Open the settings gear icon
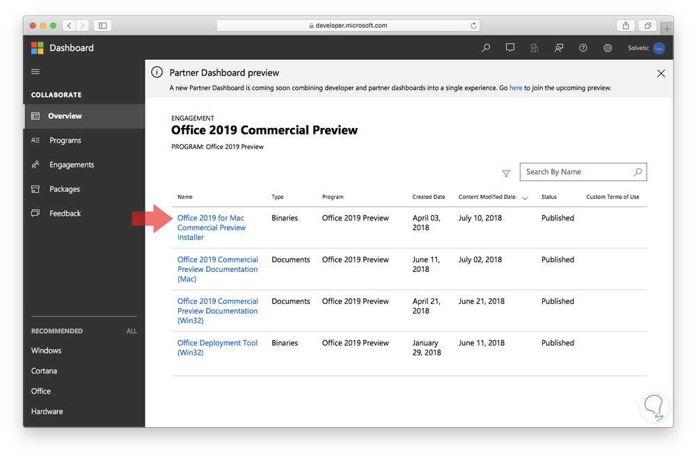 click(608, 48)
